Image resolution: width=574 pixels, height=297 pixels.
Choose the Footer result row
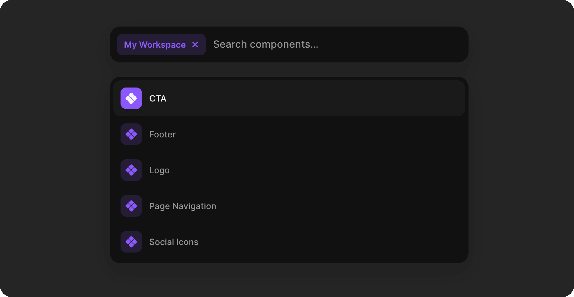[x=305, y=134]
